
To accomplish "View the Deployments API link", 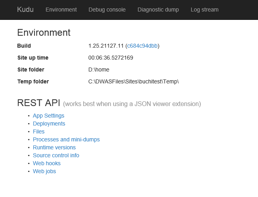I will point(49,124).
